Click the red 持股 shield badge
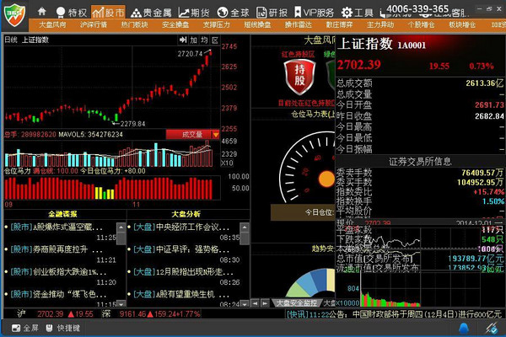 [299, 78]
